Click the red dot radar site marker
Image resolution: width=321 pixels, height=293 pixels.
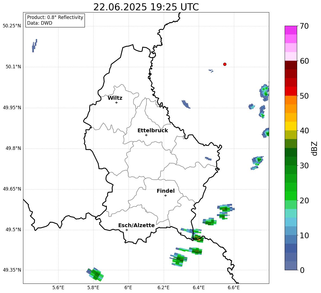coord(224,64)
